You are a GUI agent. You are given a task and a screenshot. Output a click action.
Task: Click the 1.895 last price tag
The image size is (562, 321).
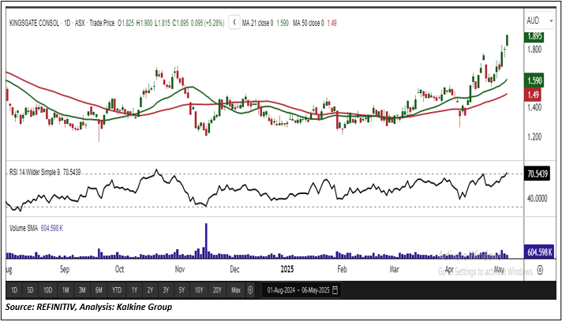[534, 37]
